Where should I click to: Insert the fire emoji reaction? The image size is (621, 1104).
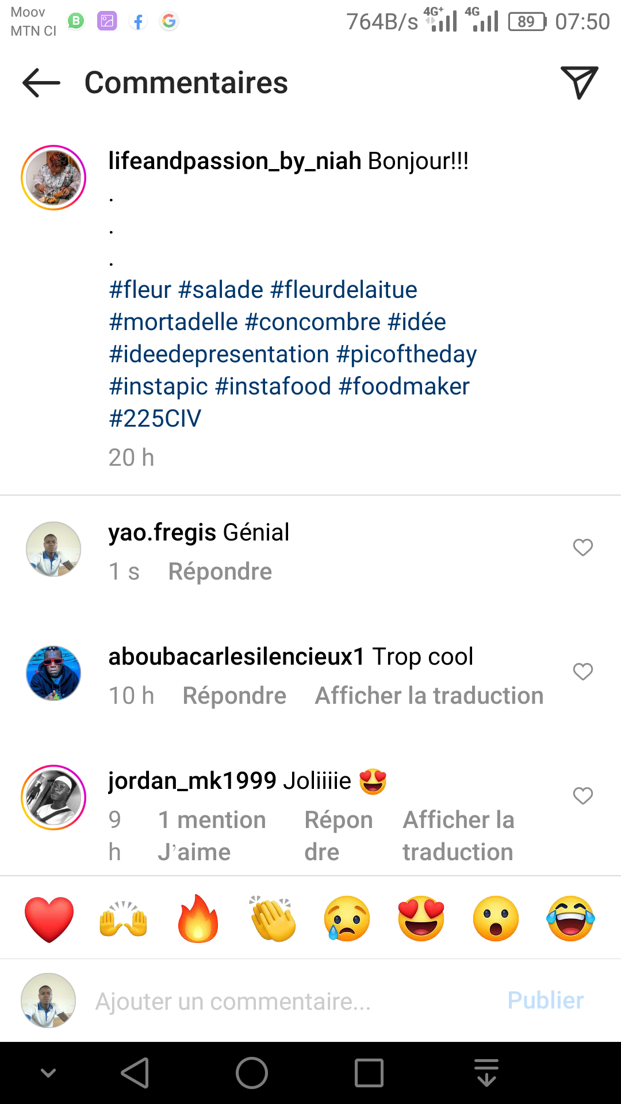[198, 918]
